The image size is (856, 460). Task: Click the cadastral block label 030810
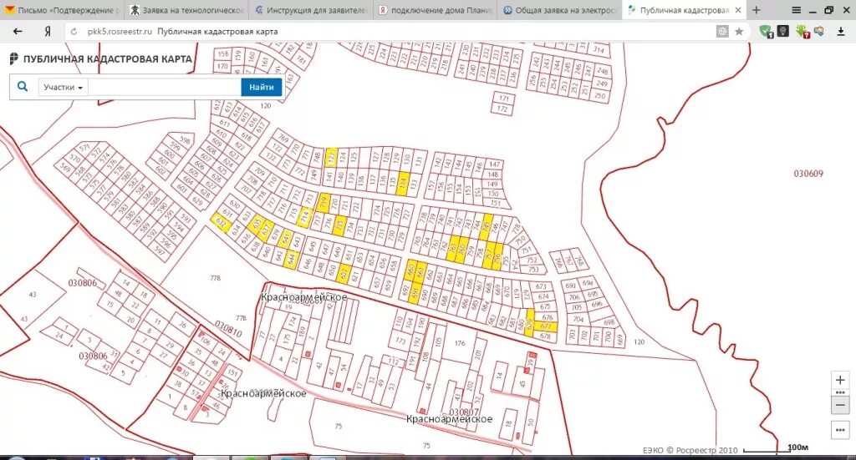228,329
